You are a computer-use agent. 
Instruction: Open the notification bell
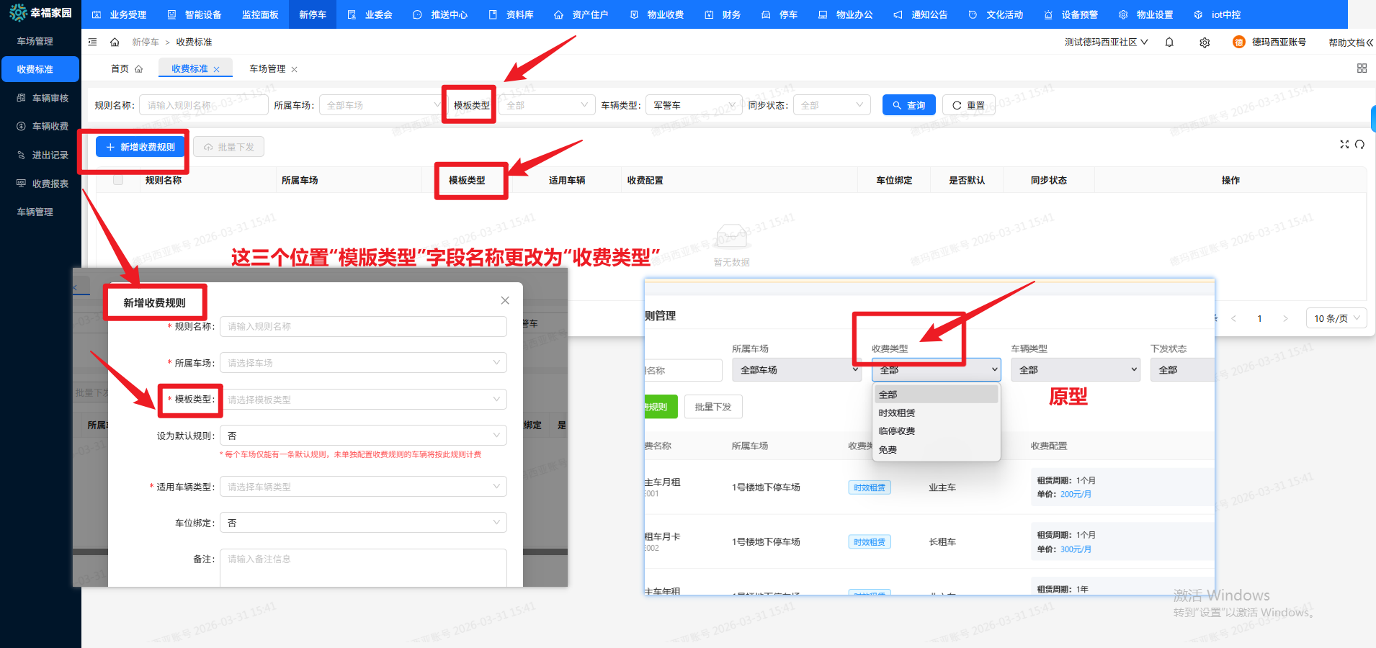[1169, 42]
